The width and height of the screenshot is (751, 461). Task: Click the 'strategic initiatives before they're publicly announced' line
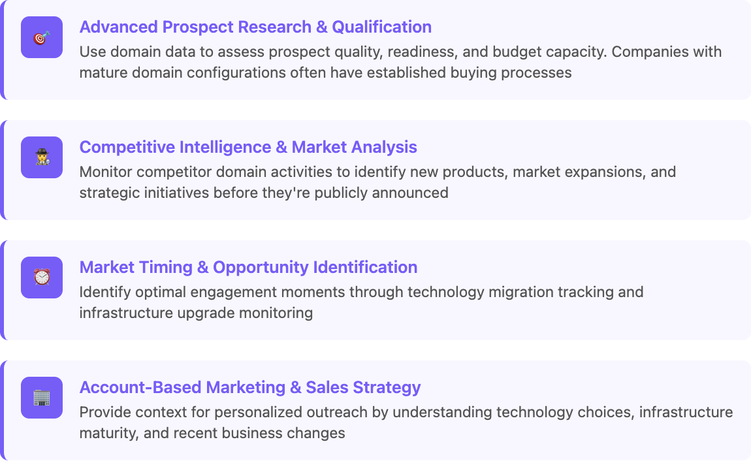click(x=264, y=193)
